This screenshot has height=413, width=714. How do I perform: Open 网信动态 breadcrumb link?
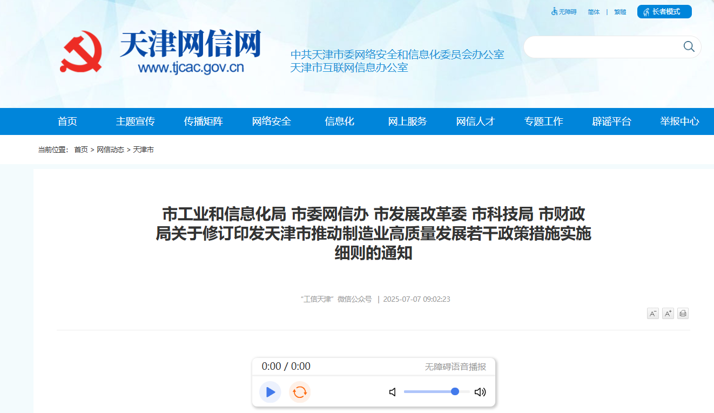(x=110, y=150)
